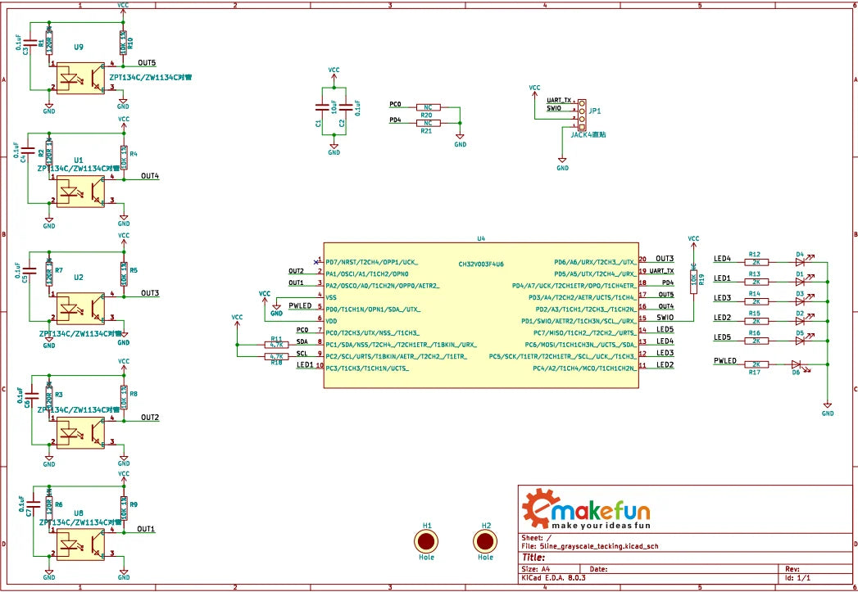858x592 pixels.
Task: Select mounting hole H2
Action: [485, 542]
